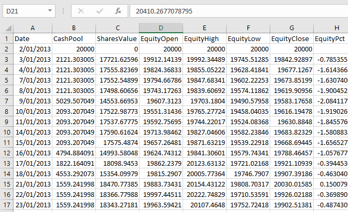This screenshot has height=212, width=348.
Task: Select column B header
Action: click(74, 28)
